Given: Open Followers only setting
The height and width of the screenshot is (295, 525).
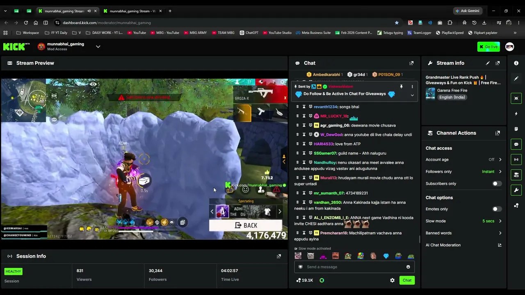Looking at the screenshot, I should click(463, 172).
